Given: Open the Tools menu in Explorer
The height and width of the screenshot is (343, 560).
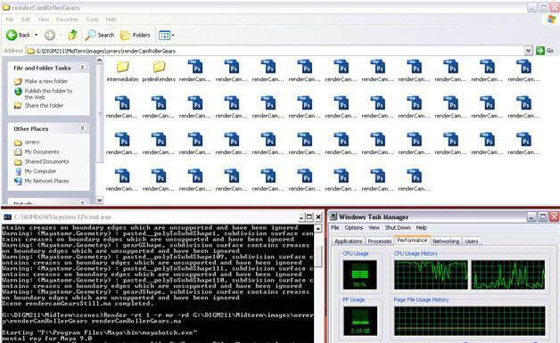Looking at the screenshot, I should pos(93,20).
